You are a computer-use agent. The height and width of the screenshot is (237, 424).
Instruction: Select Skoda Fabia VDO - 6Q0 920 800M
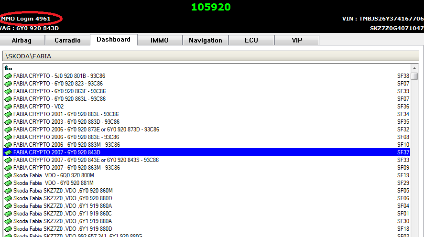(x=54, y=175)
